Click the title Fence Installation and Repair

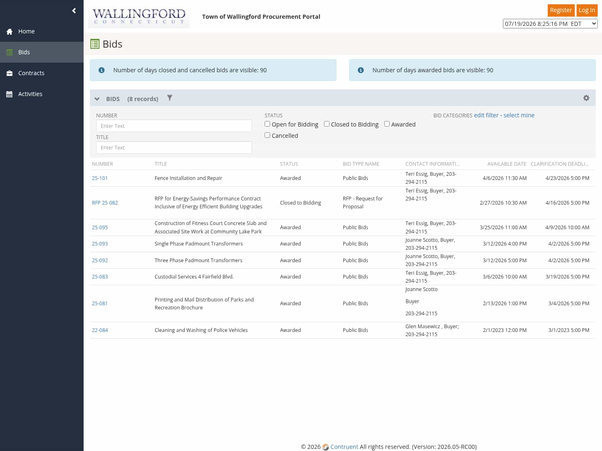[188, 178]
